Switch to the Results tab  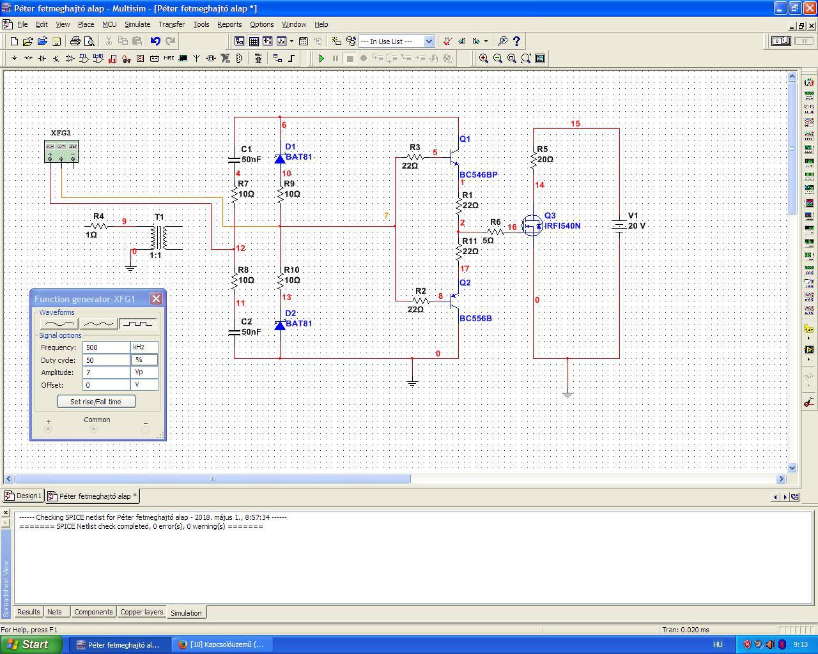[x=28, y=612]
